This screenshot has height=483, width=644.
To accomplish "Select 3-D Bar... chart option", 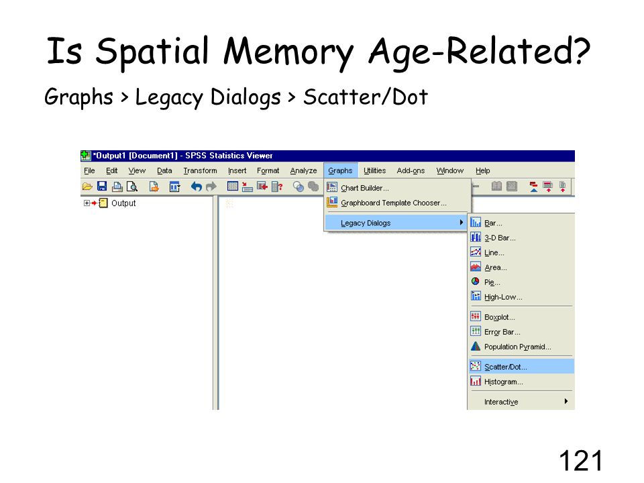I will tap(521, 237).
